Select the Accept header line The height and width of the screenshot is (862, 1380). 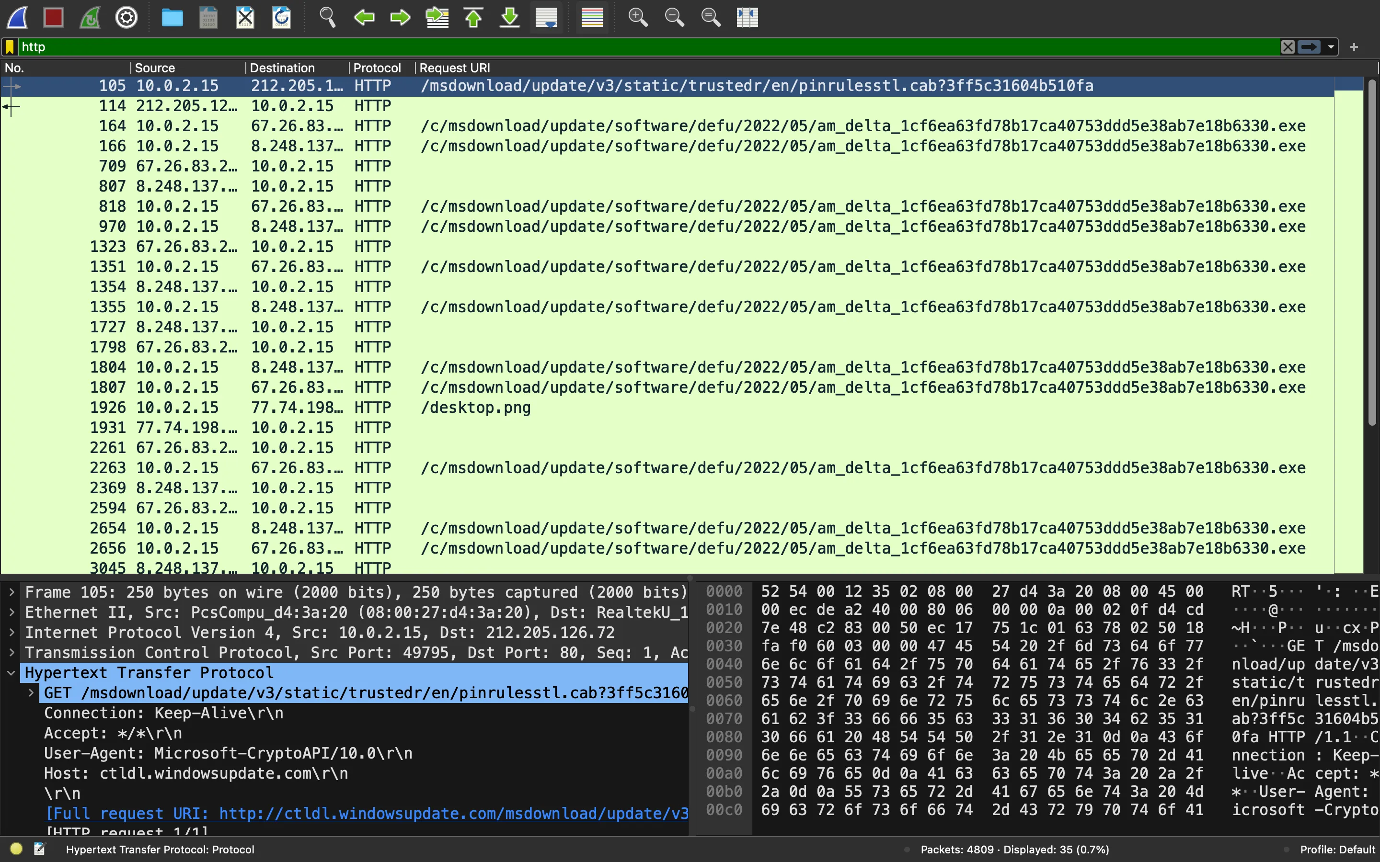[113, 733]
